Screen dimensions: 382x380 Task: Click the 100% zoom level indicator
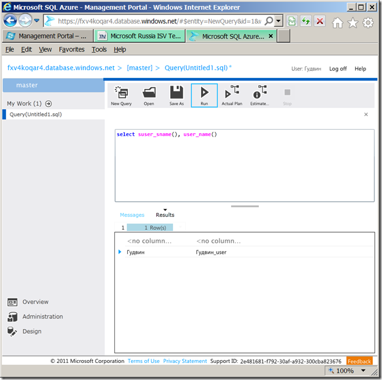344,371
